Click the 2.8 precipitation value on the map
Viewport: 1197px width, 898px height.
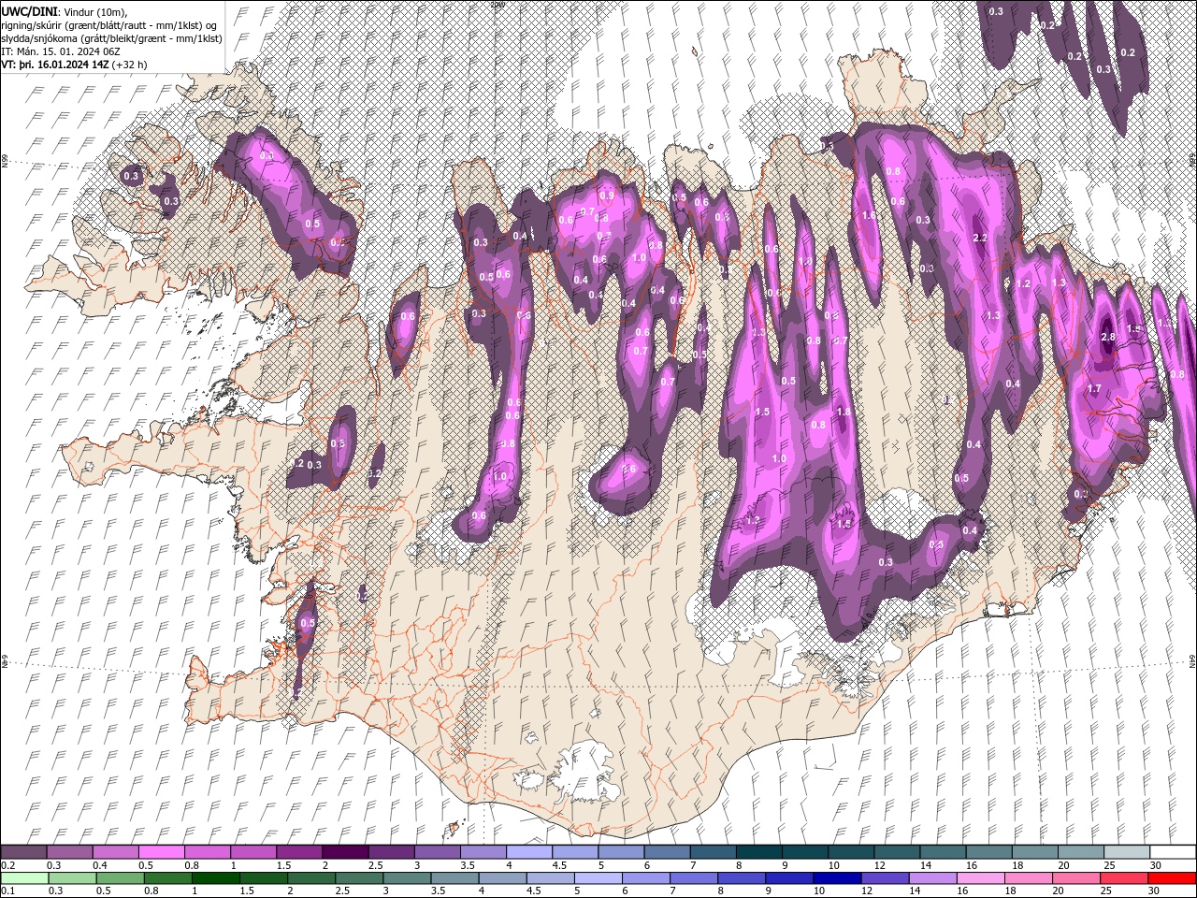(x=1109, y=337)
